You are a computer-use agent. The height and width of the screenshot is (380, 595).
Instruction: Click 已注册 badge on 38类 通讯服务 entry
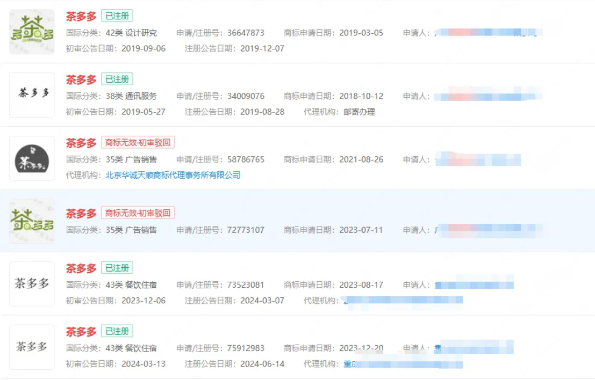(117, 79)
